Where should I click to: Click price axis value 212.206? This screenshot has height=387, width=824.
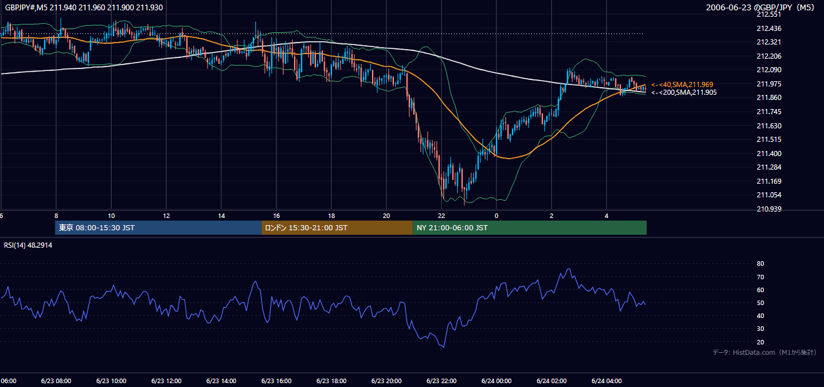[x=769, y=56]
